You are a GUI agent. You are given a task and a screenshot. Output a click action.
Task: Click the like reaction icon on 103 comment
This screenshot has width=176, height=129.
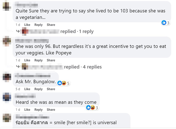pos(164,23)
